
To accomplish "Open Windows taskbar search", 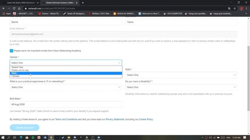I will [x=9, y=137].
